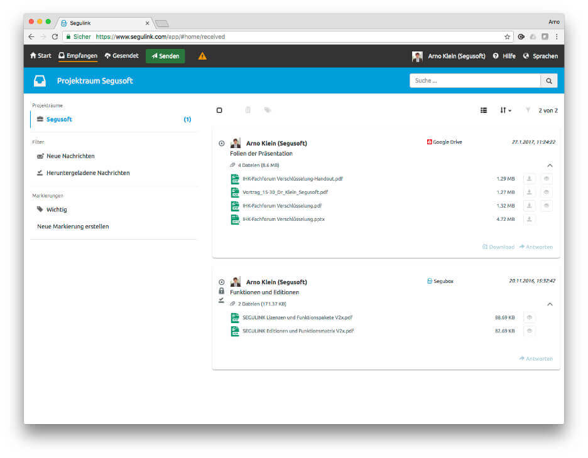Collapse the file list of Folien der Präsentation
The height and width of the screenshot is (458, 588).
coord(550,165)
